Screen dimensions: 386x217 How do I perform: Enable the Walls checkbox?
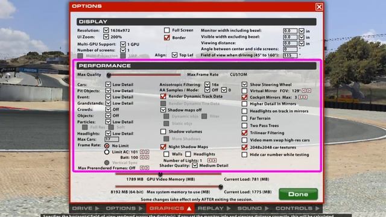pos(166,154)
